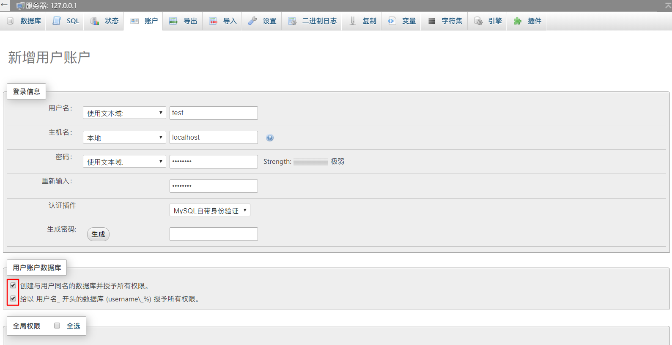The image size is (672, 345).
Task: Switch to the 二进制日志 tab
Action: pos(319,21)
